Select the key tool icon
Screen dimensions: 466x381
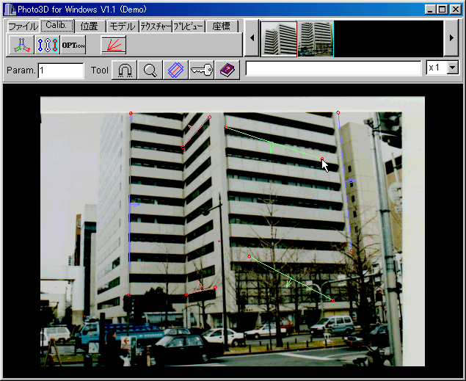pos(201,70)
